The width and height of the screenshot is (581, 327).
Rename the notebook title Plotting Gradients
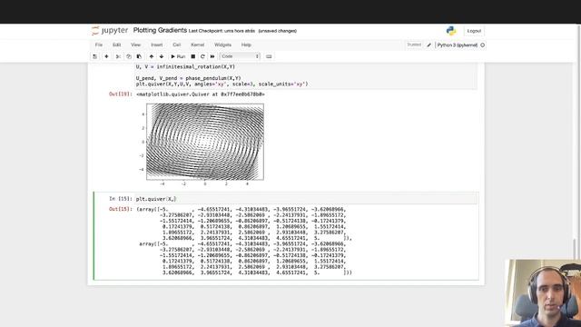click(160, 30)
